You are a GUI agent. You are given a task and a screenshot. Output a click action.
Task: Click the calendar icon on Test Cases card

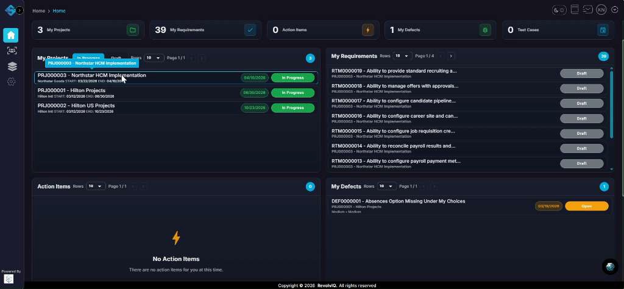click(x=603, y=30)
